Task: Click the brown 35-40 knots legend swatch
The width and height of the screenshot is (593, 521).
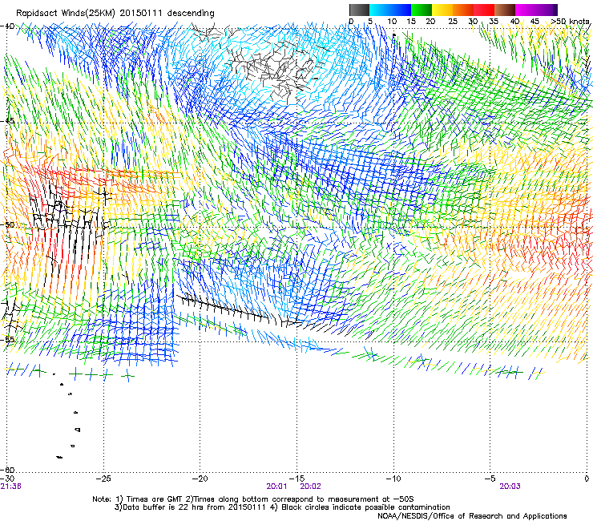Action: tap(505, 10)
